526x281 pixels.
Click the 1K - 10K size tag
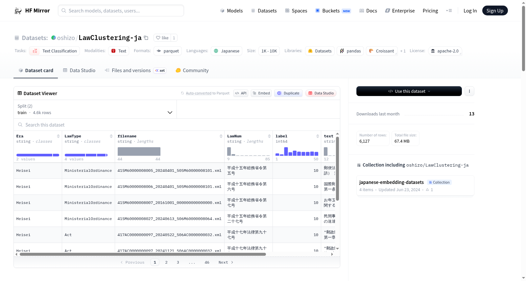pyautogui.click(x=269, y=51)
